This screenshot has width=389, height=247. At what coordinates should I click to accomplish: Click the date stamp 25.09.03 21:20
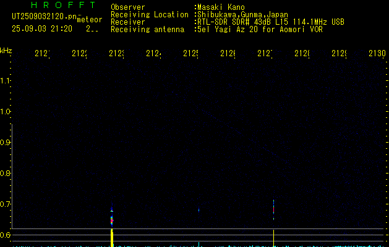[42, 29]
